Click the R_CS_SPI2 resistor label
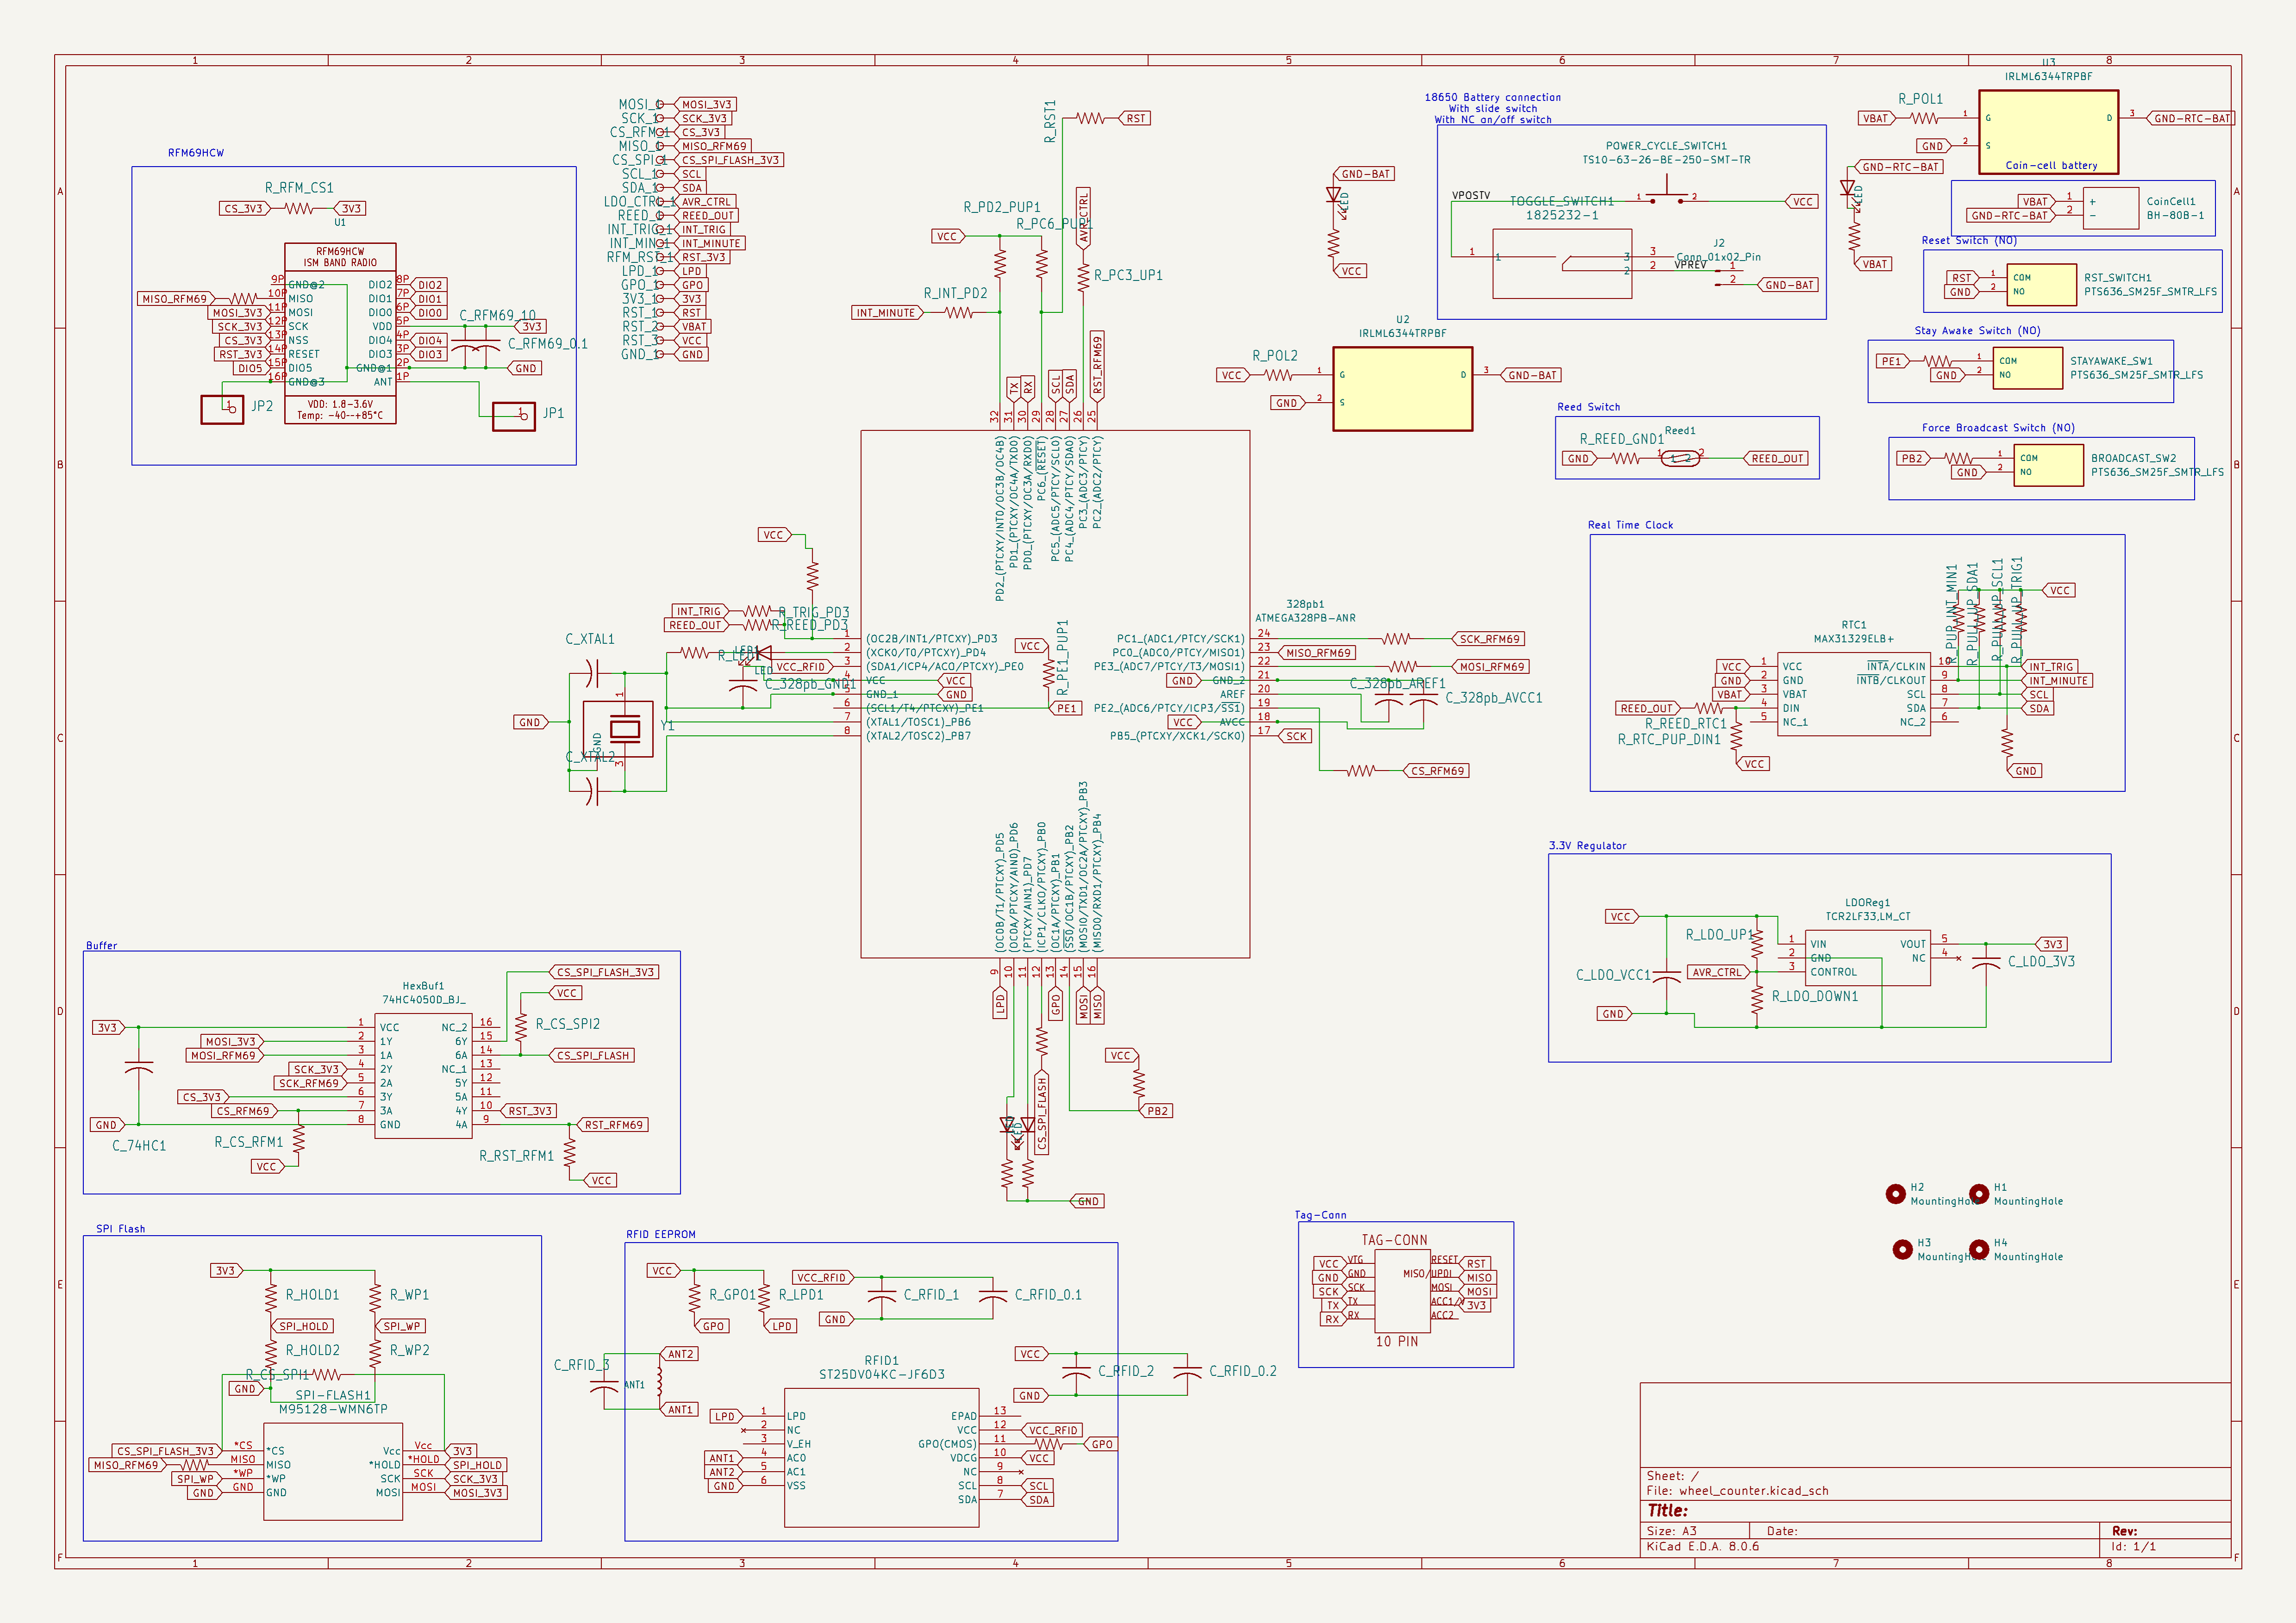Viewport: 2296px width, 1623px height. (x=568, y=1024)
